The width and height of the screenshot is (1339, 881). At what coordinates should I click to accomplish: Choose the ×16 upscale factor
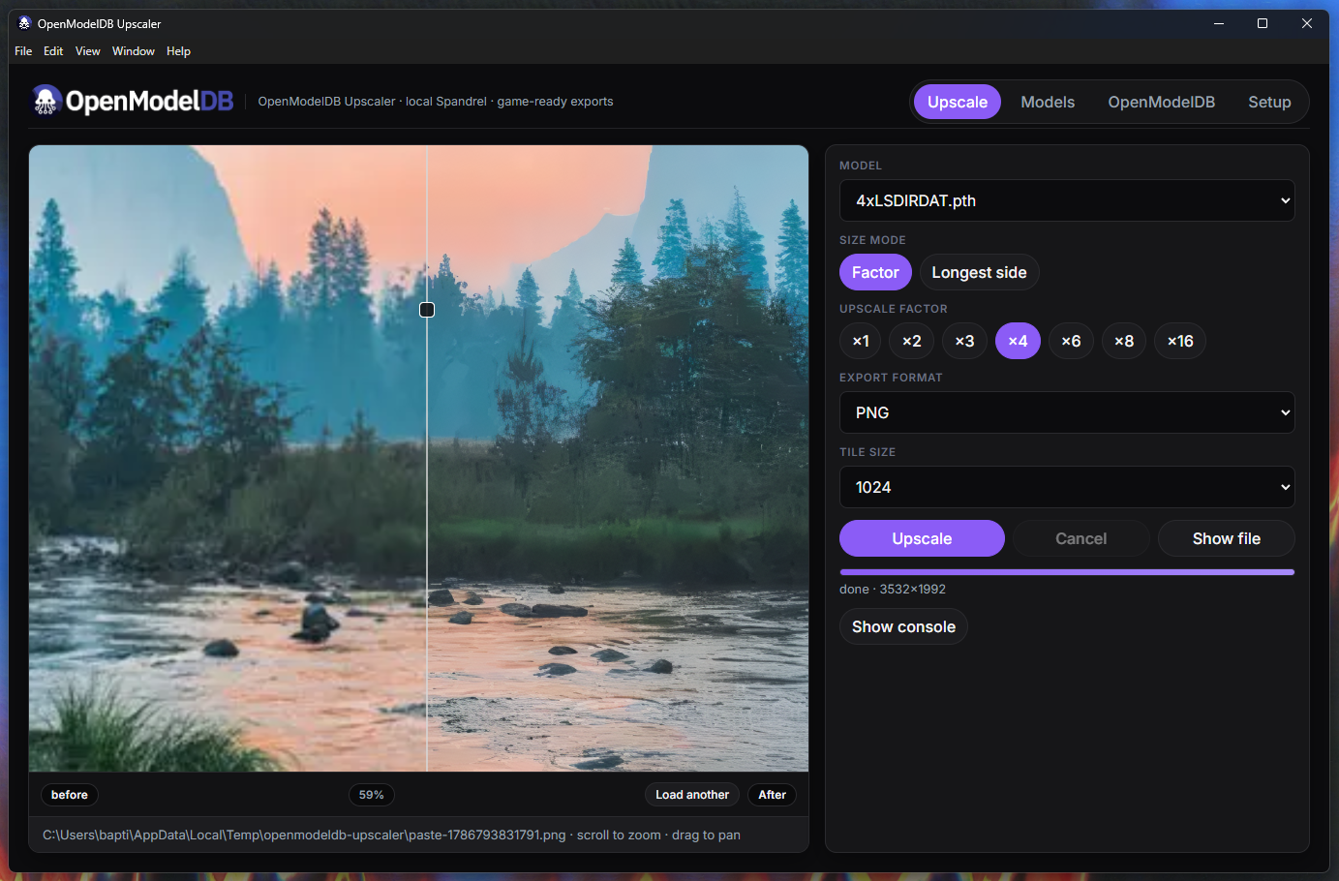pyautogui.click(x=1180, y=341)
